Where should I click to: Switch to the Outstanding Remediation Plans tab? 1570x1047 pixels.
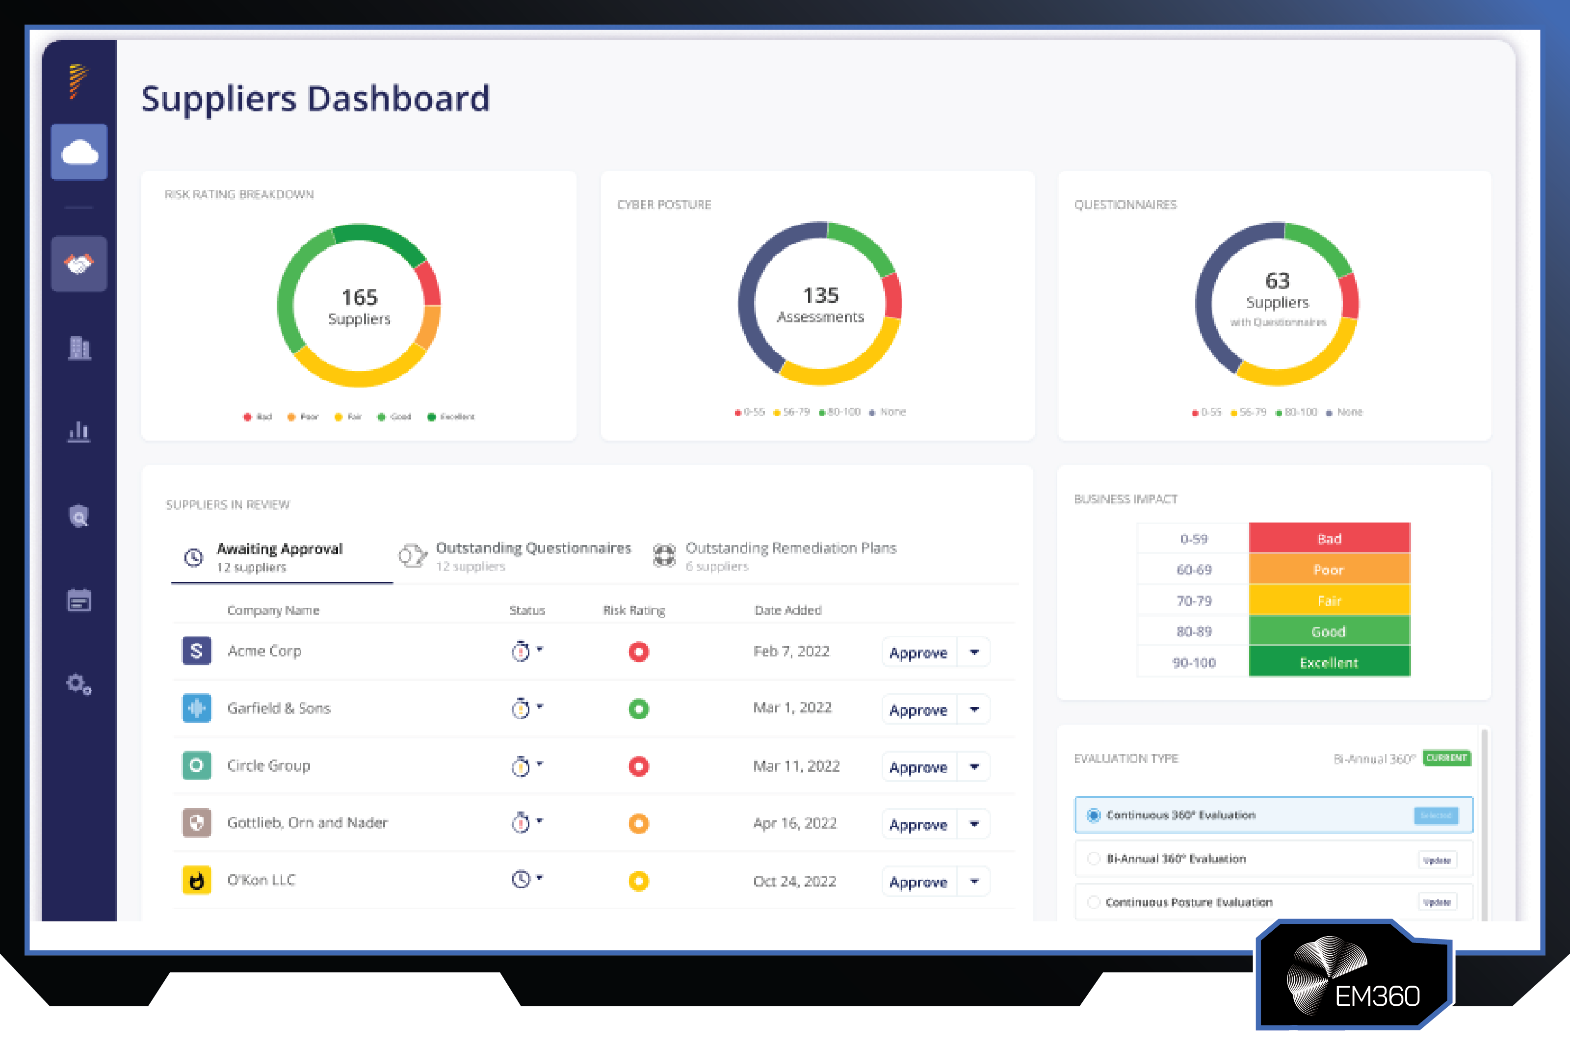[774, 556]
